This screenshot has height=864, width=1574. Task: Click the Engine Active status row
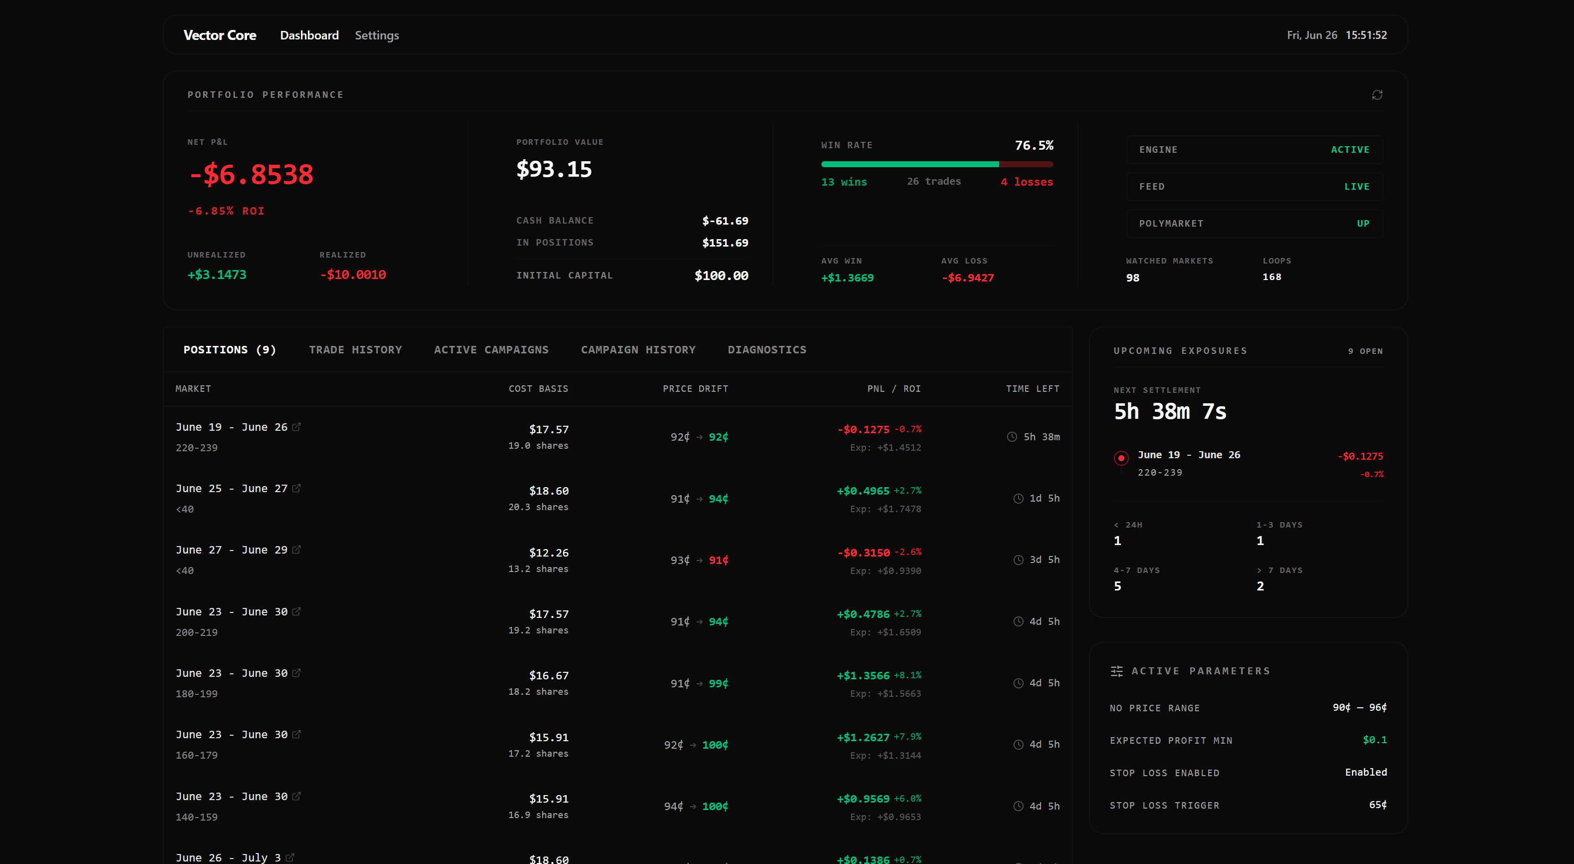click(x=1254, y=150)
